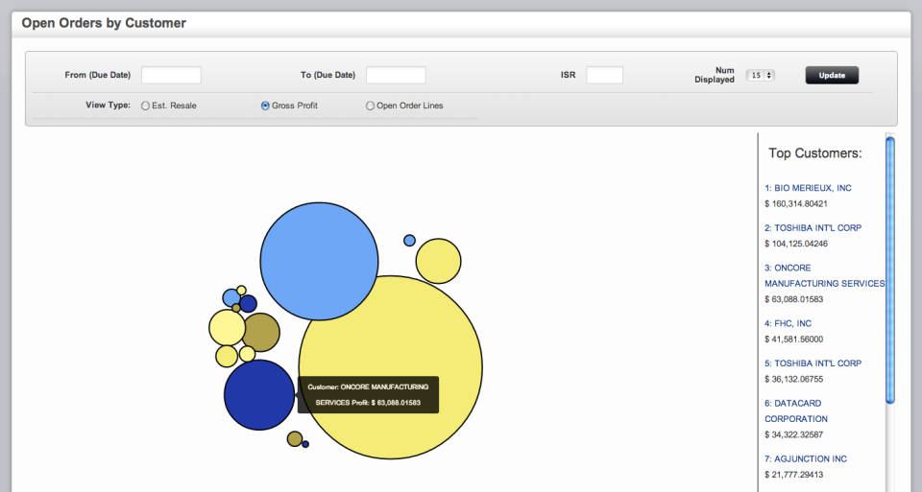This screenshot has width=922, height=492.
Task: Click the large dark blue bubble
Action: click(258, 394)
